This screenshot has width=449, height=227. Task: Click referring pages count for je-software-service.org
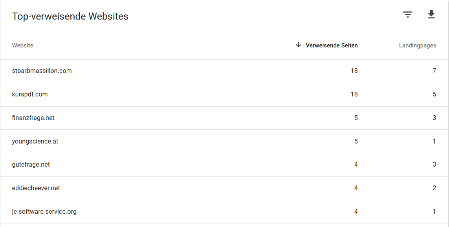pos(356,212)
